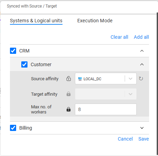The width and height of the screenshot is (158, 156).
Task: Collapse the Customer section chevron
Action: tap(142, 64)
